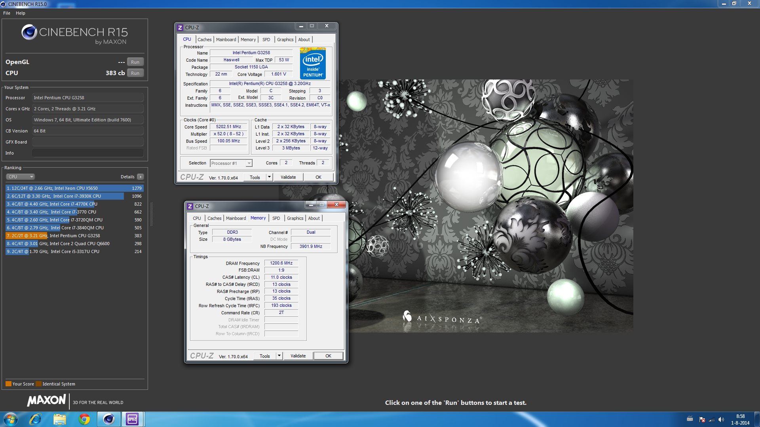Close the CPU-Z Memory window
This screenshot has height=427, width=760.
pos(336,205)
